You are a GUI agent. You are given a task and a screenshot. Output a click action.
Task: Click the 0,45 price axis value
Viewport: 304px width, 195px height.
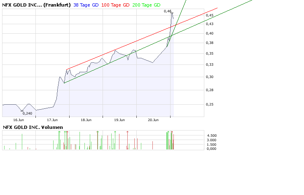click(210, 15)
